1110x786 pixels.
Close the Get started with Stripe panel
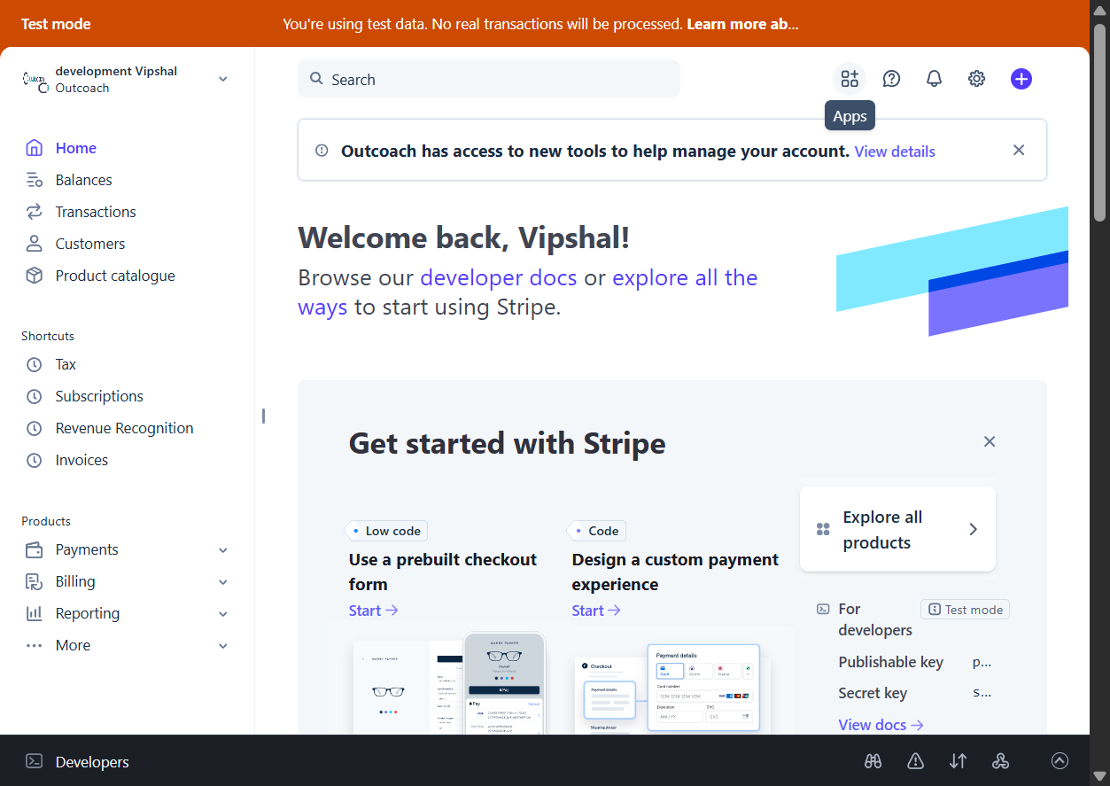990,441
